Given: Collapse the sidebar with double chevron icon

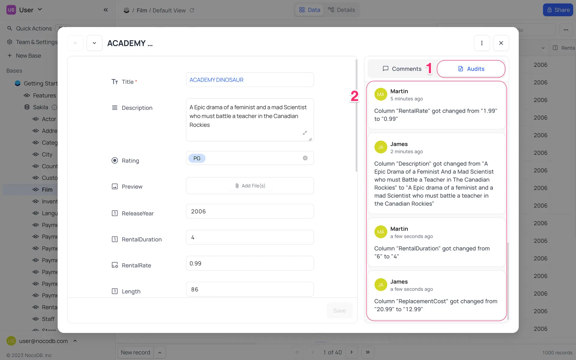Looking at the screenshot, I should point(106,10).
